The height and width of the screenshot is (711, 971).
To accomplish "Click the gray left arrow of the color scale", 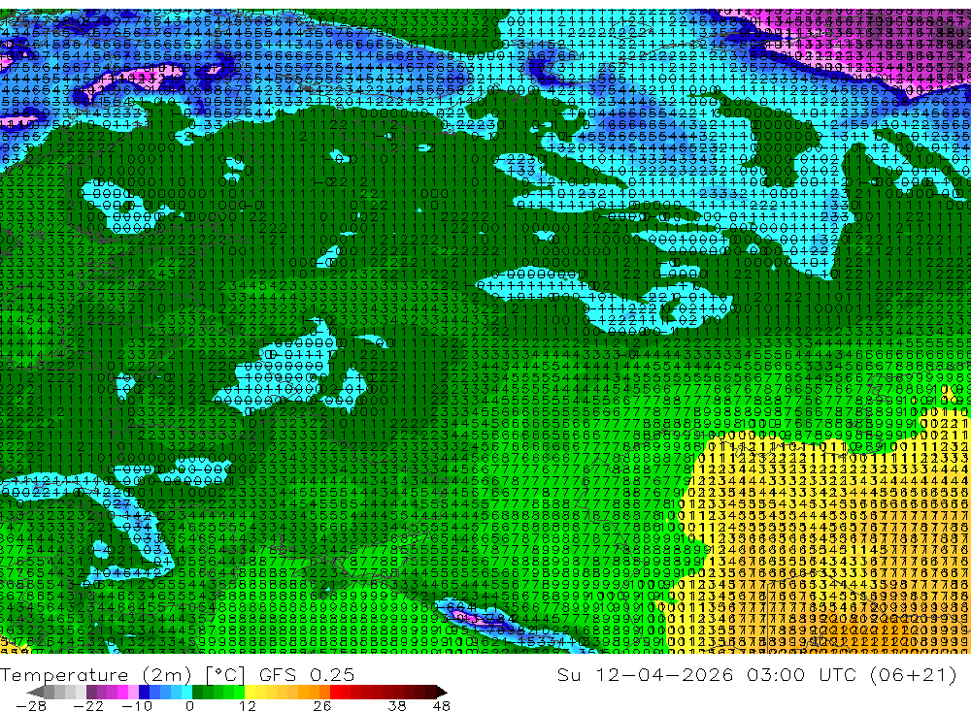I will (35, 692).
